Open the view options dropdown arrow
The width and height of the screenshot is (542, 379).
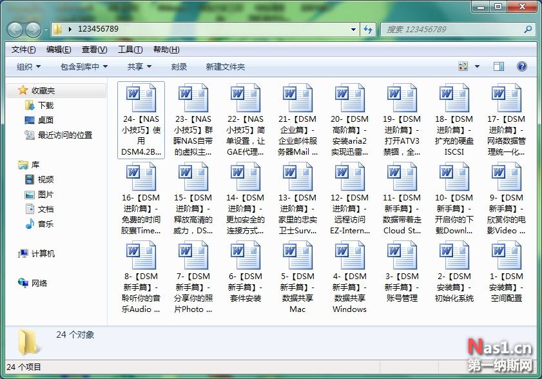pos(477,66)
